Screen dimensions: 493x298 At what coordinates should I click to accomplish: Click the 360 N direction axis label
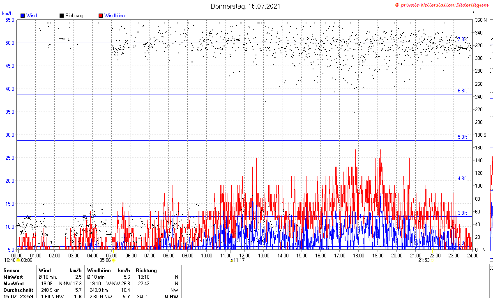(x=481, y=20)
